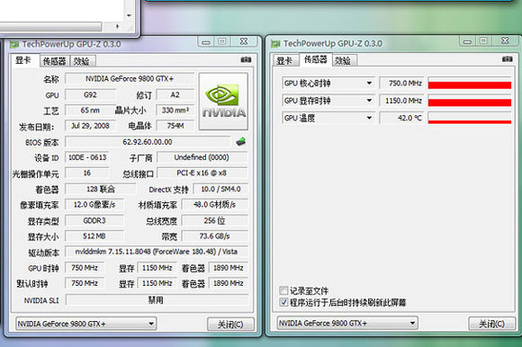Switch to 显卡 tab in right window
This screenshot has width=522, height=347.
coord(284,60)
